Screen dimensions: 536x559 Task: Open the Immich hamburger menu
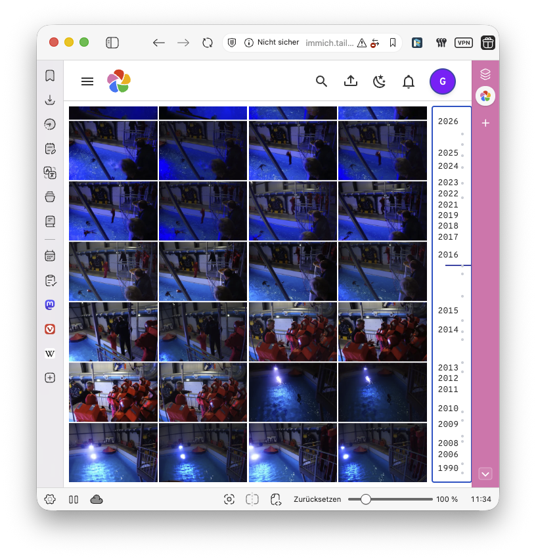point(87,81)
